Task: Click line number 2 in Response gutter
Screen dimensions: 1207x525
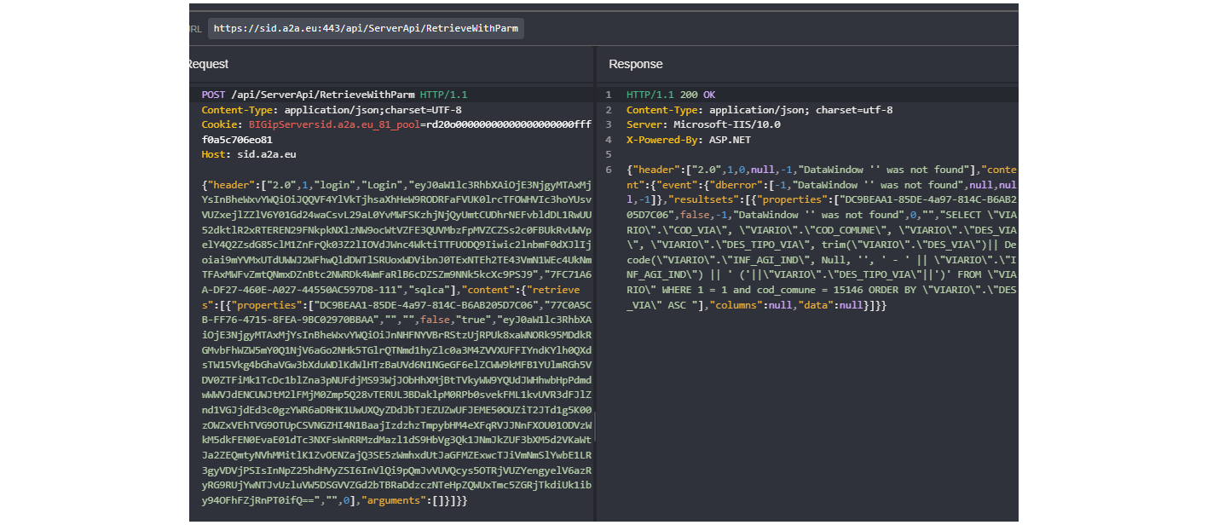Action: (x=609, y=110)
